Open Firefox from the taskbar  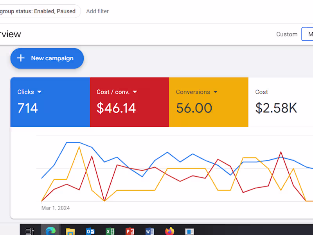tap(170, 231)
